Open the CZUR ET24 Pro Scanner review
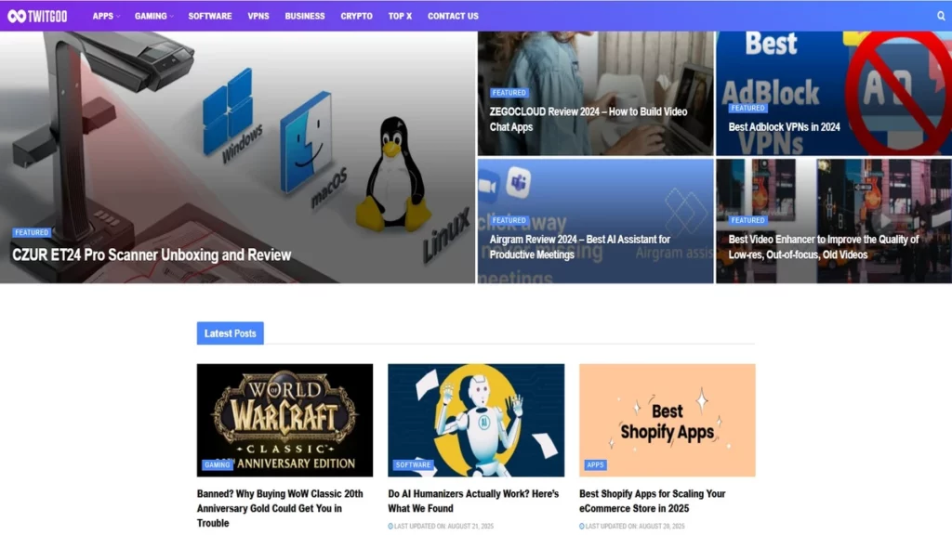Viewport: 952px width, 535px height. coord(152,254)
